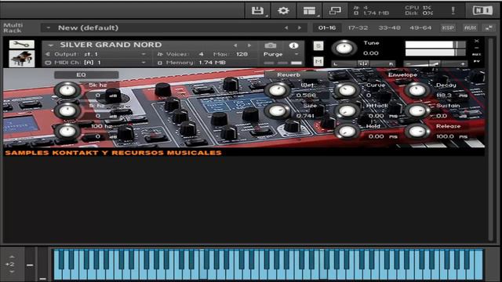
Task: Click the Tune value 0.00
Action: (370, 53)
